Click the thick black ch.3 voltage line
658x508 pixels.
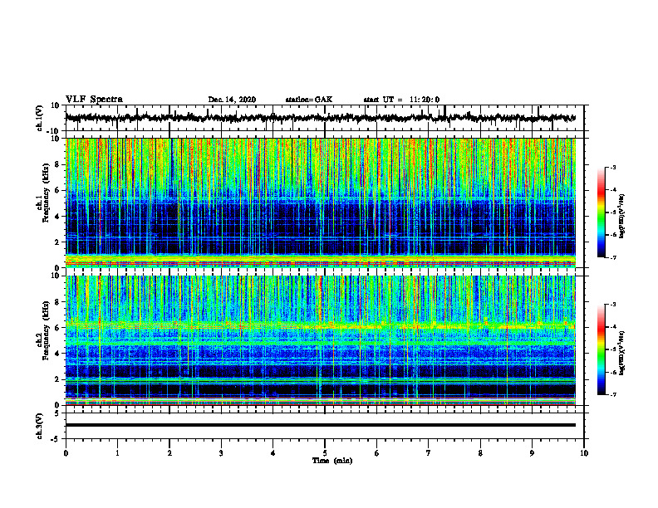[x=320, y=425]
